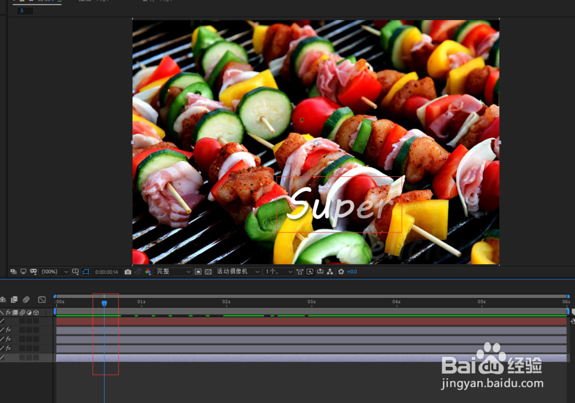Click the Timeline button in the viewer bar
Screen dimensions: 575x403
coord(320,272)
